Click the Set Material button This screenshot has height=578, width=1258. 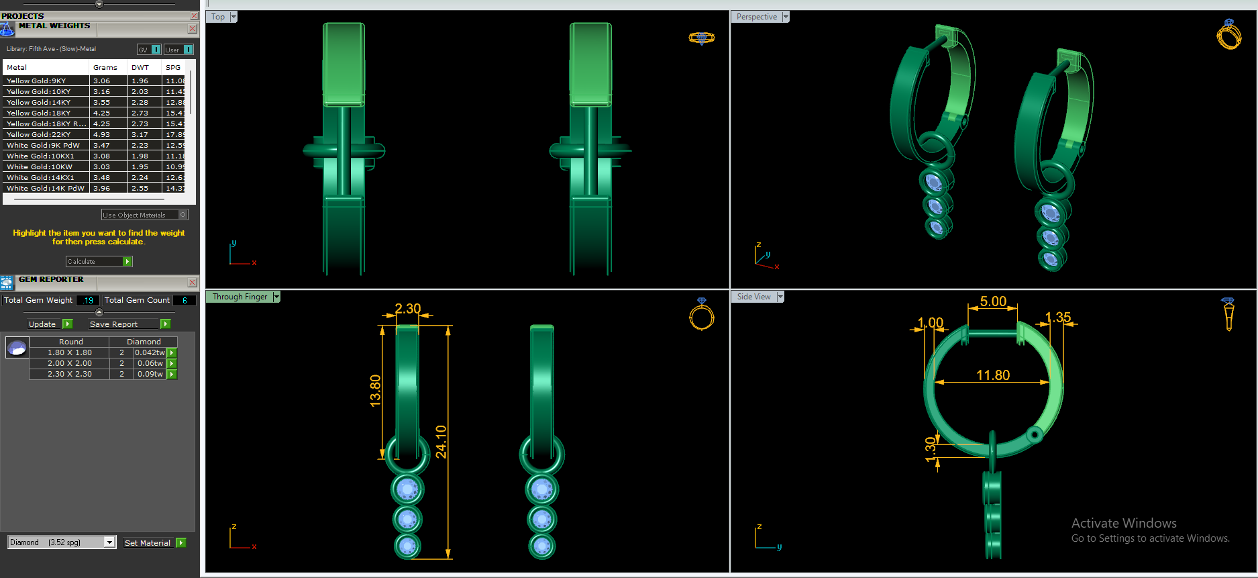154,543
